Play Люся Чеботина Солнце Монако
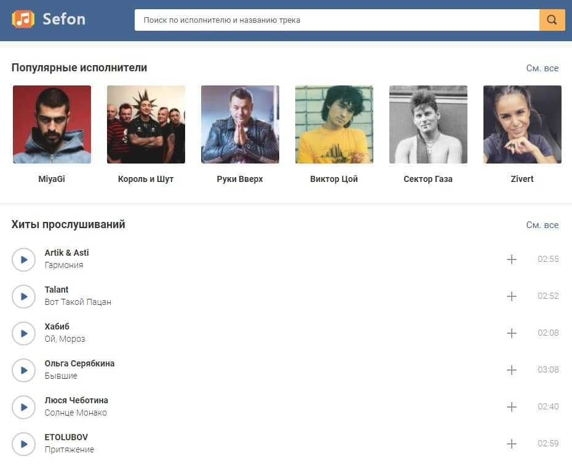Image resolution: width=572 pixels, height=474 pixels. 24,407
